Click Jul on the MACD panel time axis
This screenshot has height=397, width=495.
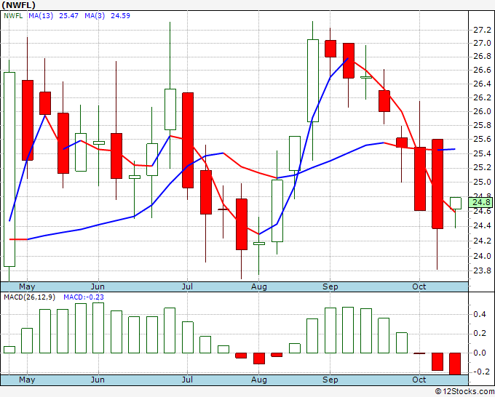(x=187, y=380)
